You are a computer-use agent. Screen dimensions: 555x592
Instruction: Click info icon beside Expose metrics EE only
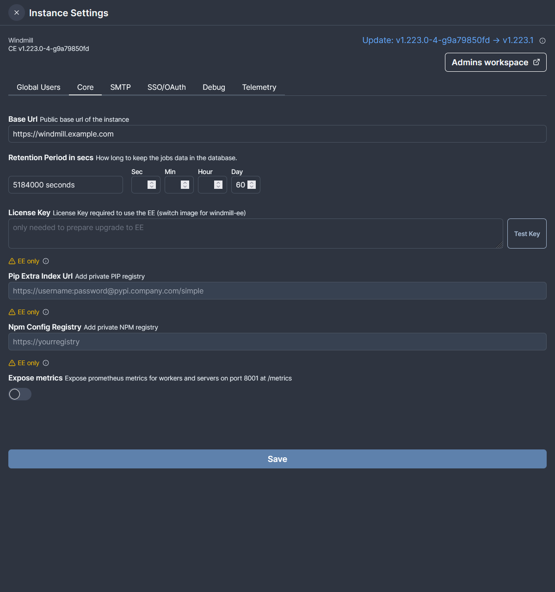pos(46,363)
